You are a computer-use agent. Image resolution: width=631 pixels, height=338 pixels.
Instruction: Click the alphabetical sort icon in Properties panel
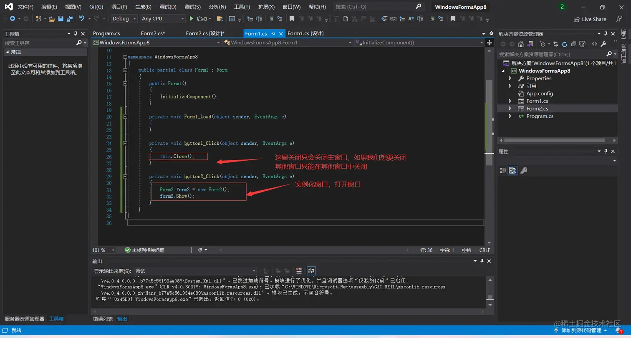[512, 170]
